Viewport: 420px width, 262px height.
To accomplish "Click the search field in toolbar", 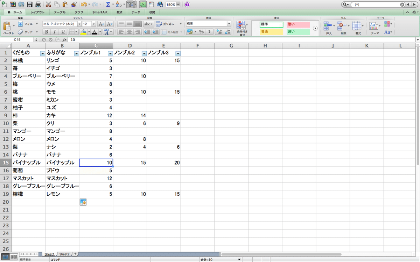I will [377, 5].
